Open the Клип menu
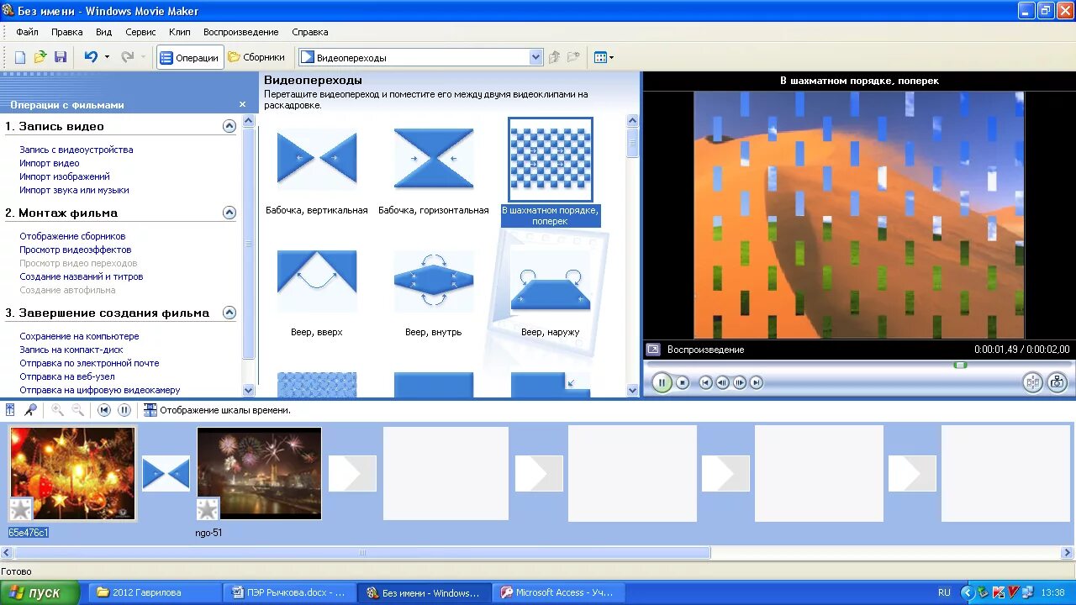 [x=179, y=32]
